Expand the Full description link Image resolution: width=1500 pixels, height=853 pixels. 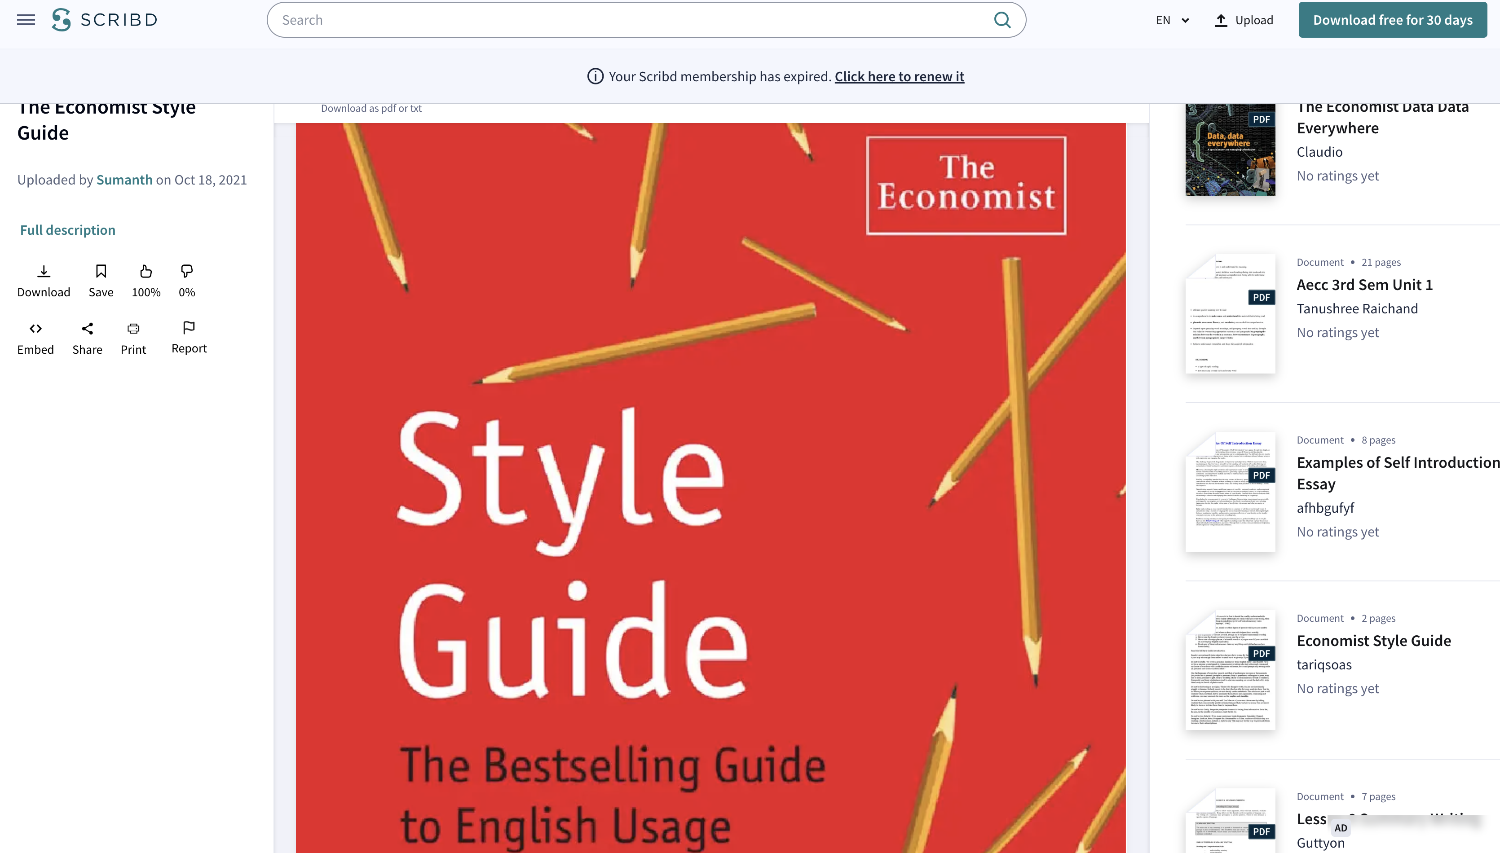click(67, 230)
